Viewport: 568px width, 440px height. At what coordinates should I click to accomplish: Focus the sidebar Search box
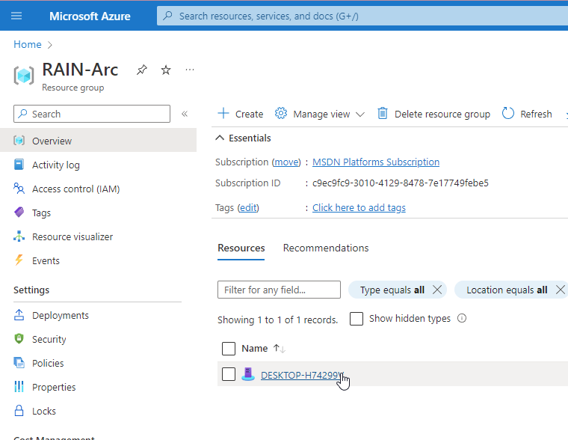[x=92, y=114]
